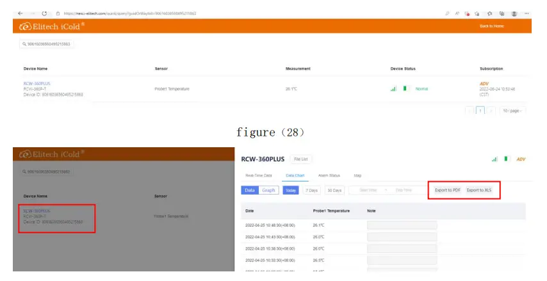Click the search field in the dimmed lower-left panel
The width and height of the screenshot is (547, 281).
click(46, 172)
